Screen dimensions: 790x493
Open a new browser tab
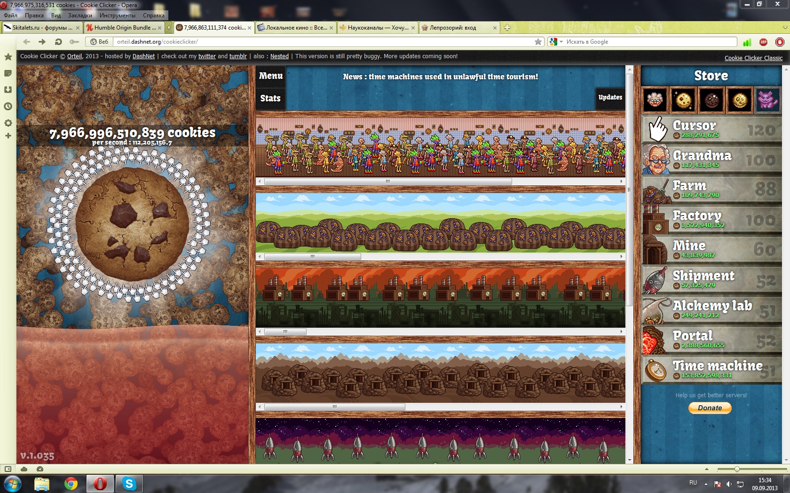[507, 28]
